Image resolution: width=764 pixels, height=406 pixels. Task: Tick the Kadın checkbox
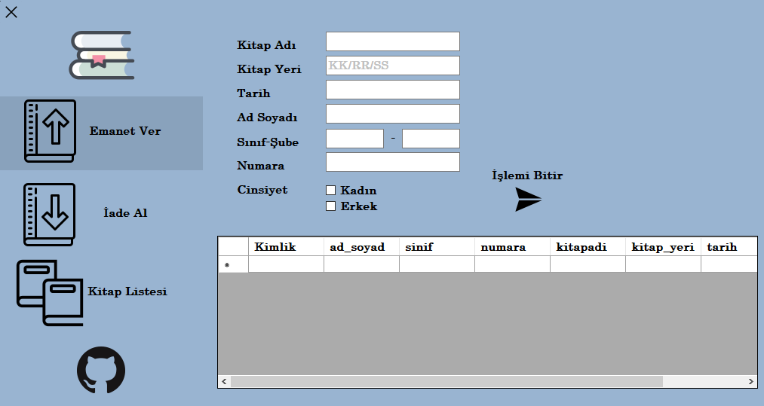[x=331, y=191]
